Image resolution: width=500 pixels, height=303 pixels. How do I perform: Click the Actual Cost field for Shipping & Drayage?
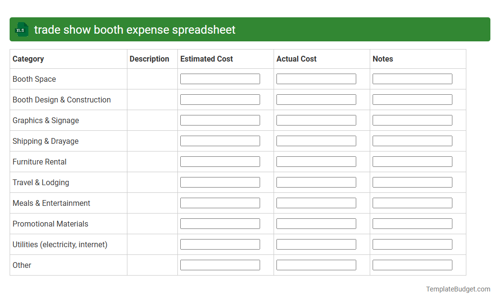tap(316, 140)
